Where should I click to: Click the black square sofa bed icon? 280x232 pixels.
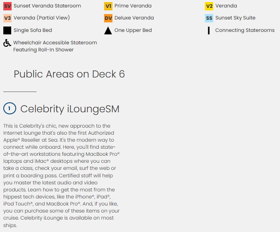click(7, 30)
